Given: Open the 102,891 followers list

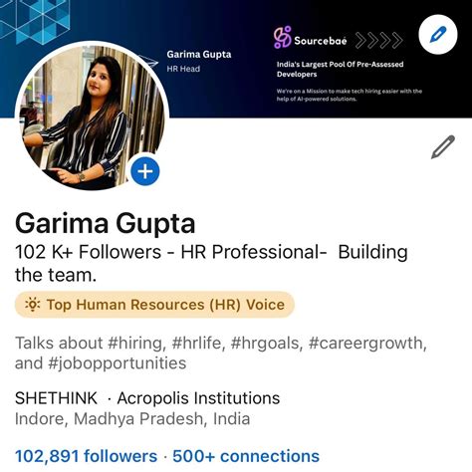Looking at the screenshot, I should [86, 456].
